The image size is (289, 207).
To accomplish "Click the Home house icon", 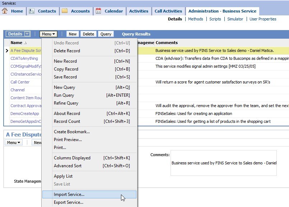I will (5, 11).
